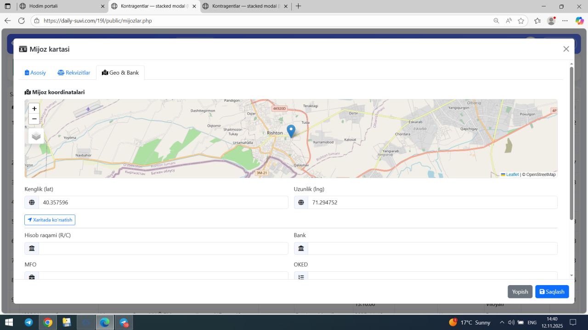Refresh the browser page
The image size is (588, 330).
click(21, 21)
